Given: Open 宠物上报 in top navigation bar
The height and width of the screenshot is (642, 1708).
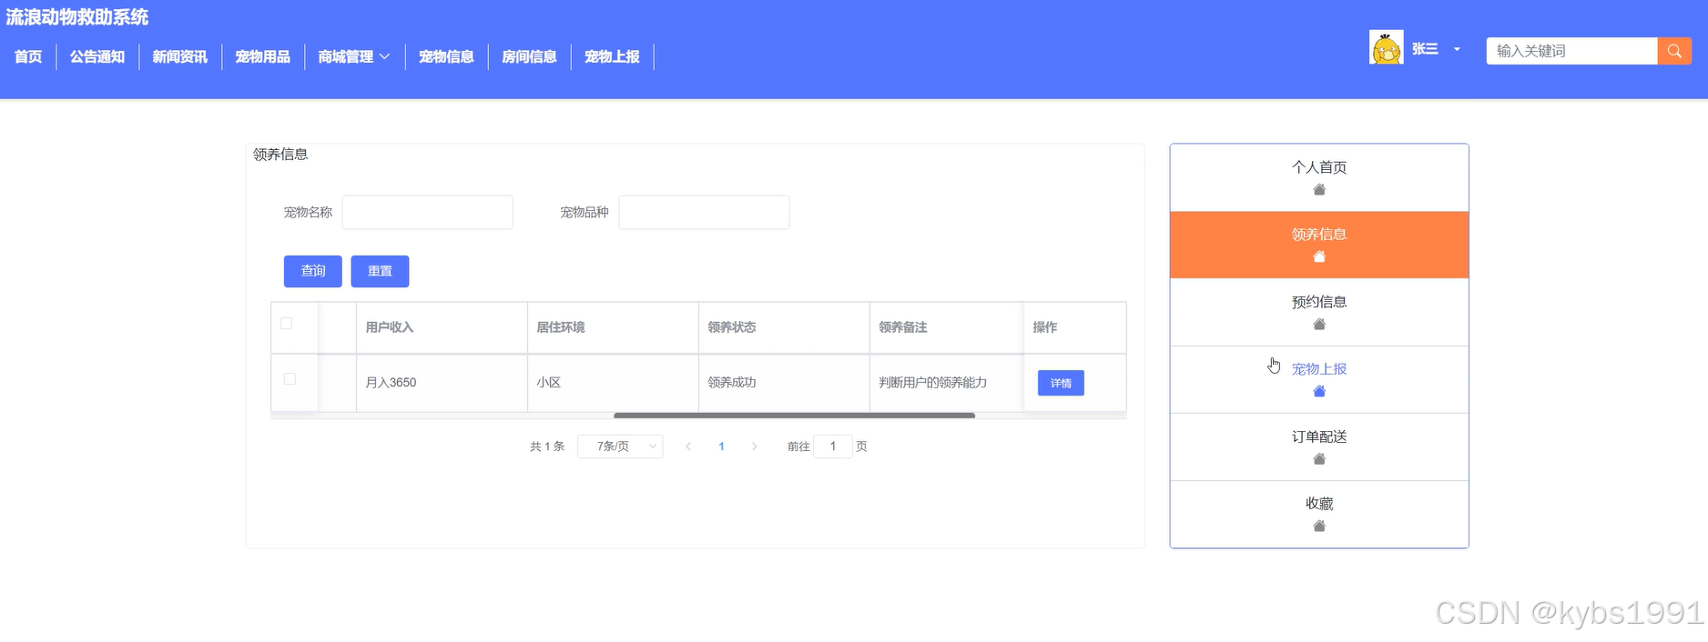Looking at the screenshot, I should pos(612,56).
